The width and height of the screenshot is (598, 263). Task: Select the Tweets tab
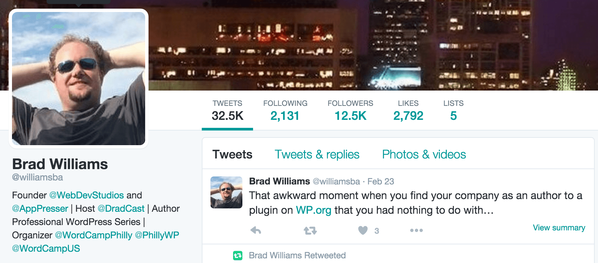pyautogui.click(x=232, y=154)
